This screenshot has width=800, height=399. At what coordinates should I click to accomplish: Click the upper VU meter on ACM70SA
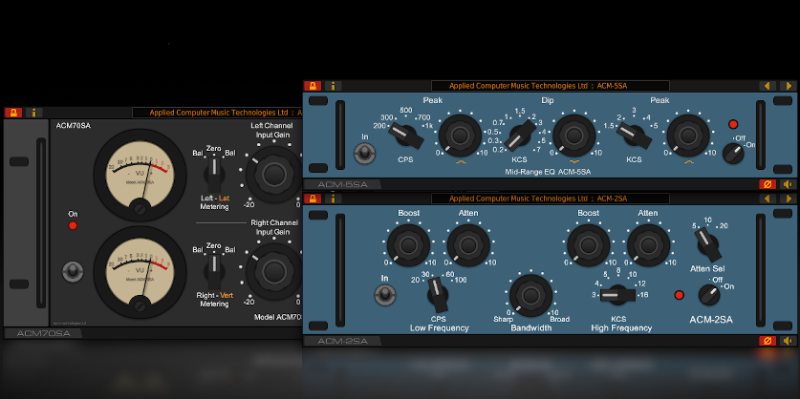coord(140,175)
